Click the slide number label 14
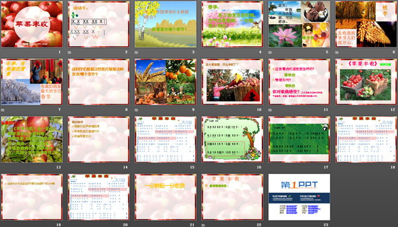Image resolution: width=398 pixels, height=227 pixels. pos(125,167)
